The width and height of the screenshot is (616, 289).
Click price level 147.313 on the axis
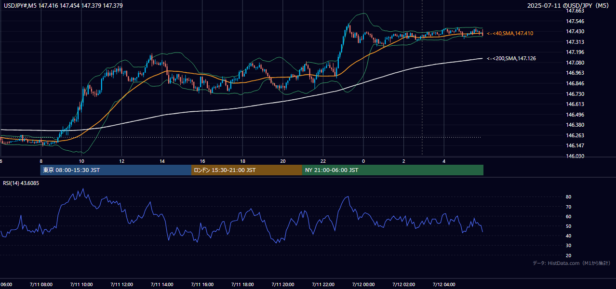(576, 42)
